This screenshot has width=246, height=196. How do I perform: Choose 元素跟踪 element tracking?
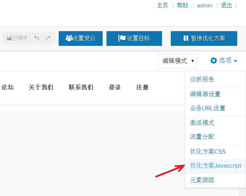[202, 180]
